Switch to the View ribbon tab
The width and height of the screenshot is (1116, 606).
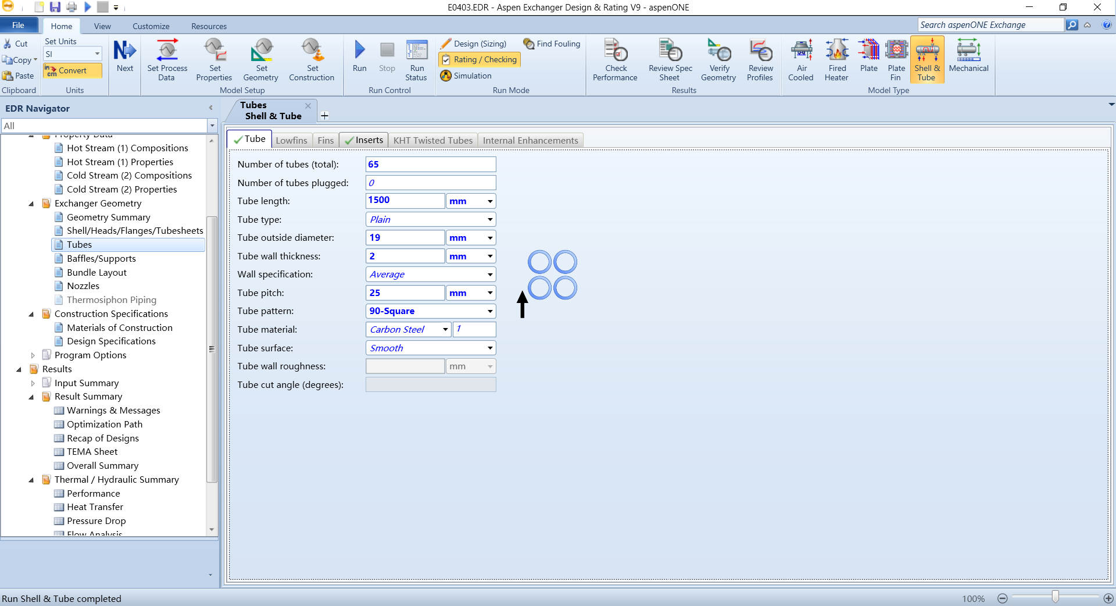point(102,26)
